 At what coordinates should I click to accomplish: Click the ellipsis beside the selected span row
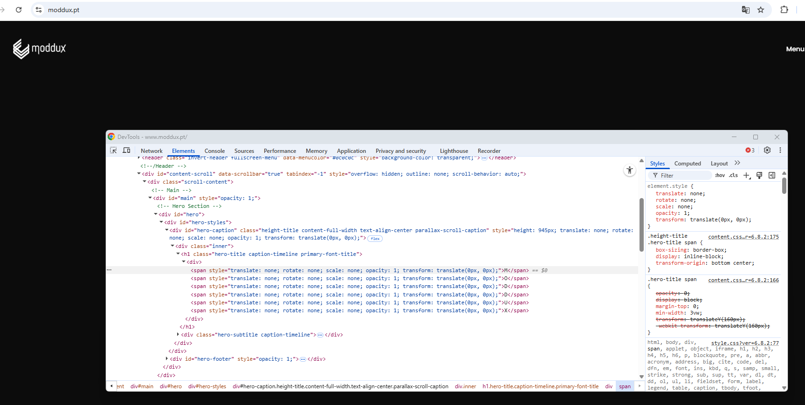109,270
